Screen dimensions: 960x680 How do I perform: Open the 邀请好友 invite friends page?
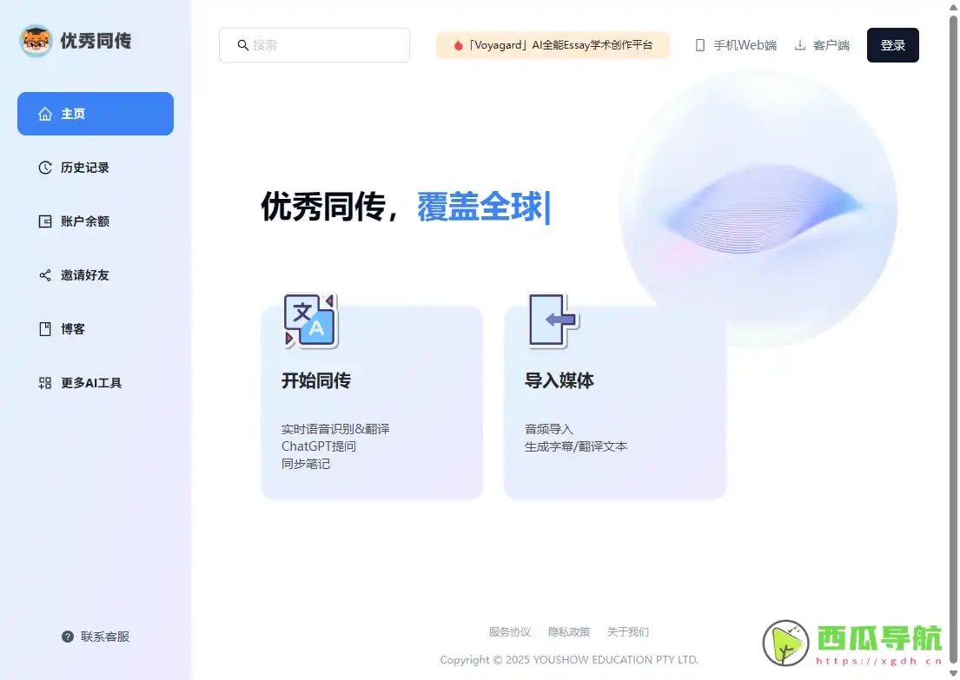click(84, 275)
